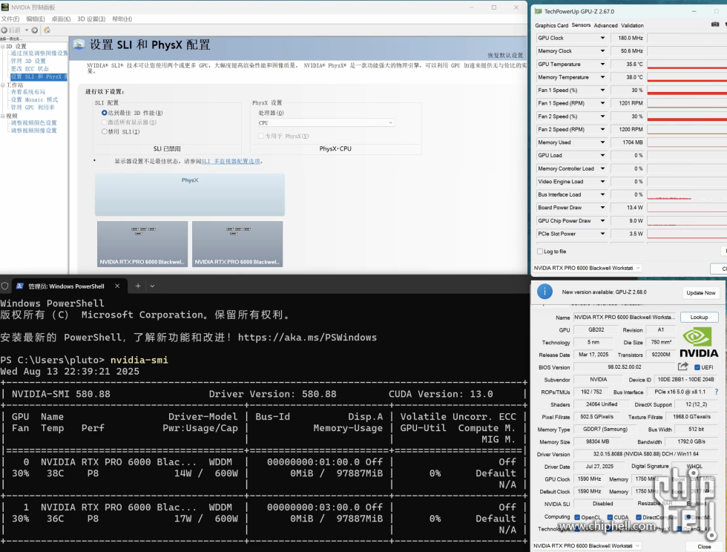Click the Fan 1 Speed (%) sensor graph

pyautogui.click(x=687, y=90)
